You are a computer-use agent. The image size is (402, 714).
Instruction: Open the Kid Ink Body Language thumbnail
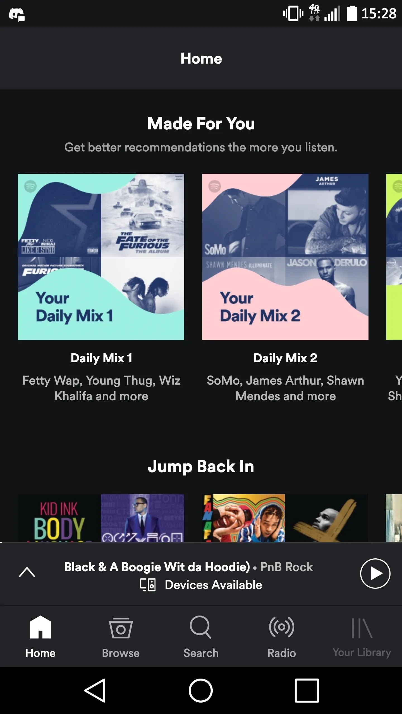point(59,518)
